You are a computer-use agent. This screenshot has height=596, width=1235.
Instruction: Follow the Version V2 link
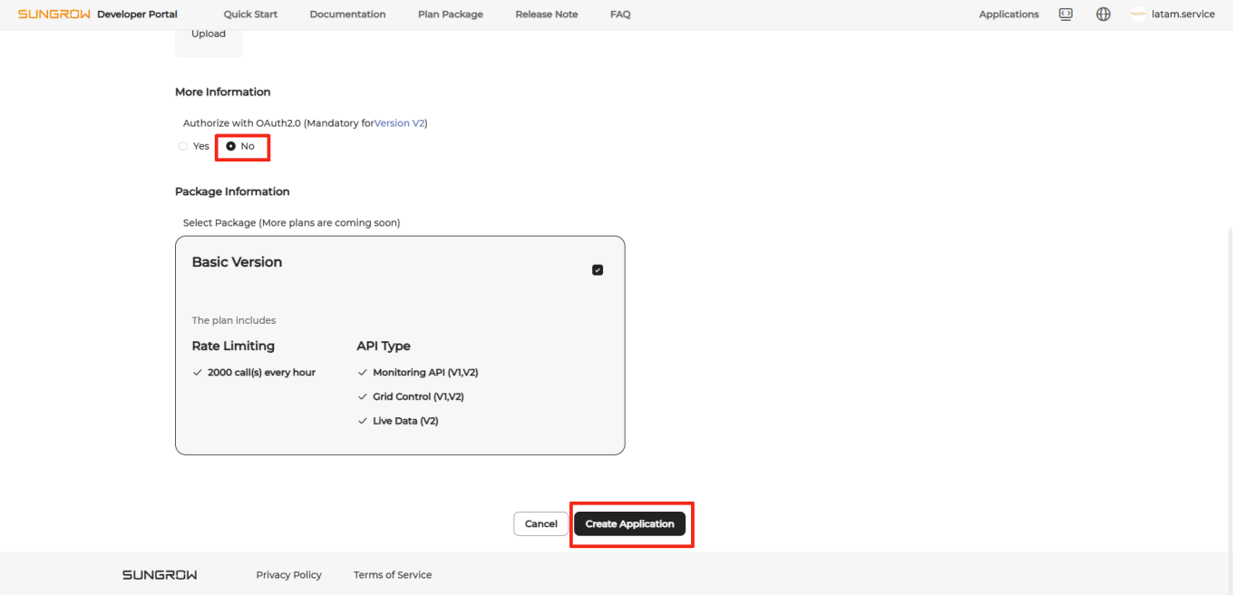click(x=399, y=123)
